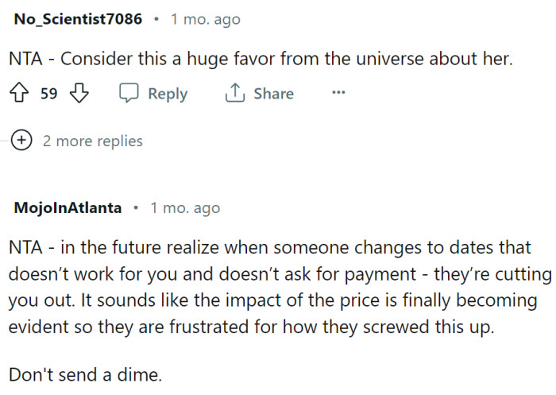The height and width of the screenshot is (395, 556).
Task: Upvote No_Scientist7086's comment
Action: point(21,94)
